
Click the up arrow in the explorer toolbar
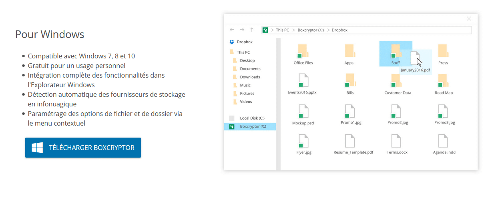pyautogui.click(x=252, y=30)
